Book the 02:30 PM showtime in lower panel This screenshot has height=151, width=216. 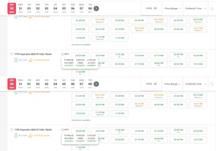point(120,96)
